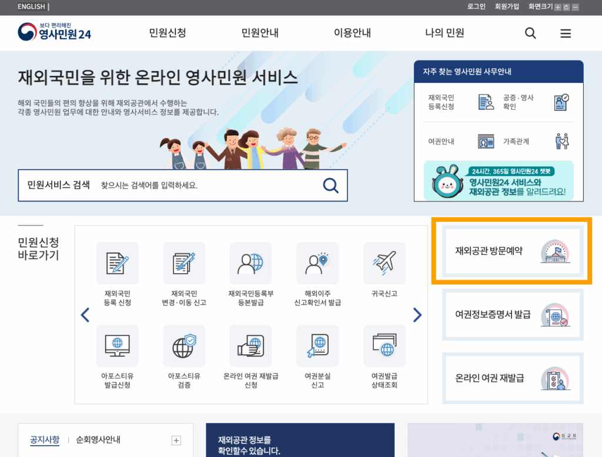602x457 pixels.
Task: Open the 민원신청 menu
Action: pyautogui.click(x=168, y=33)
